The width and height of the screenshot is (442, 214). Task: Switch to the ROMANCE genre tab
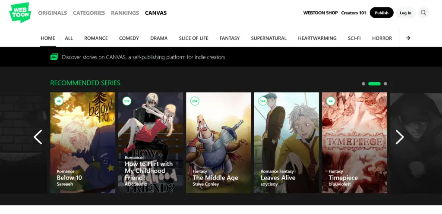click(x=96, y=38)
